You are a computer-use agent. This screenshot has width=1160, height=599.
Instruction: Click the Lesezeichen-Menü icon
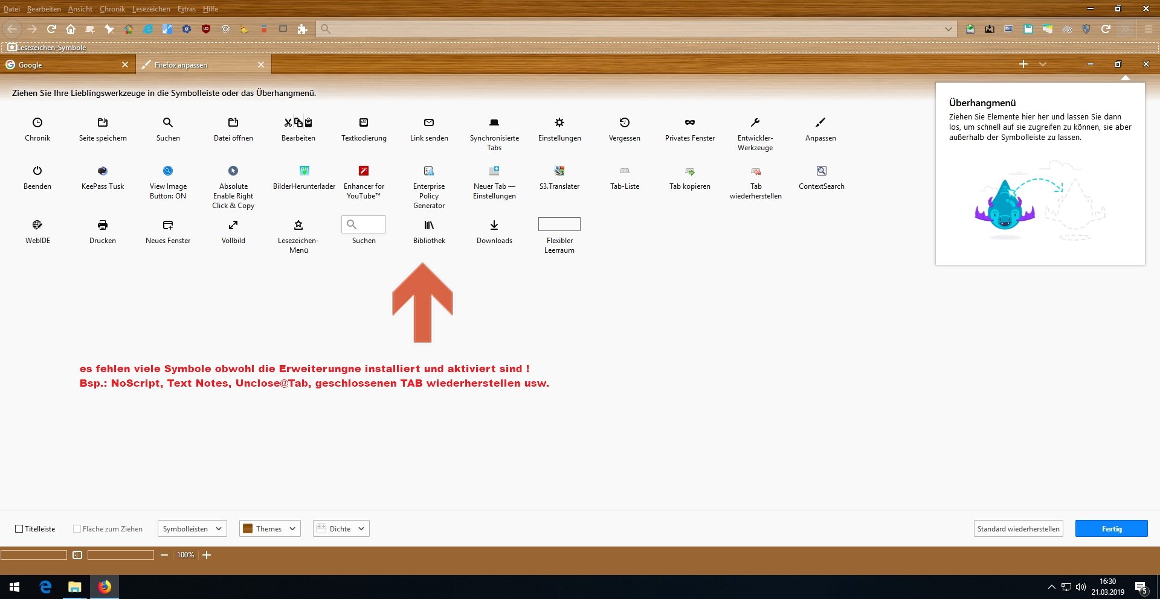point(298,225)
